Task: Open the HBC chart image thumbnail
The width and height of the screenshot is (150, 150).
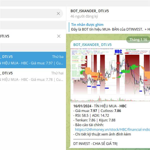Action: [110, 75]
